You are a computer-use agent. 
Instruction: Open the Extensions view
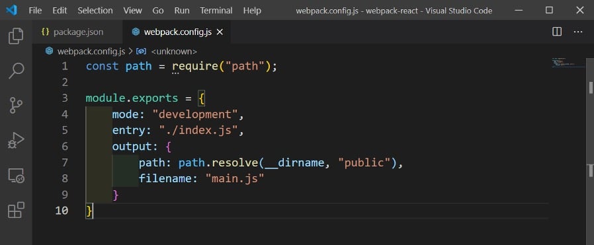pyautogui.click(x=16, y=210)
